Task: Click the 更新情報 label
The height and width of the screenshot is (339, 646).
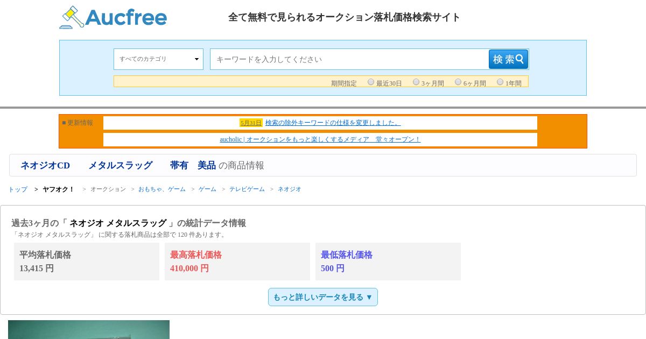Action: tap(78, 123)
